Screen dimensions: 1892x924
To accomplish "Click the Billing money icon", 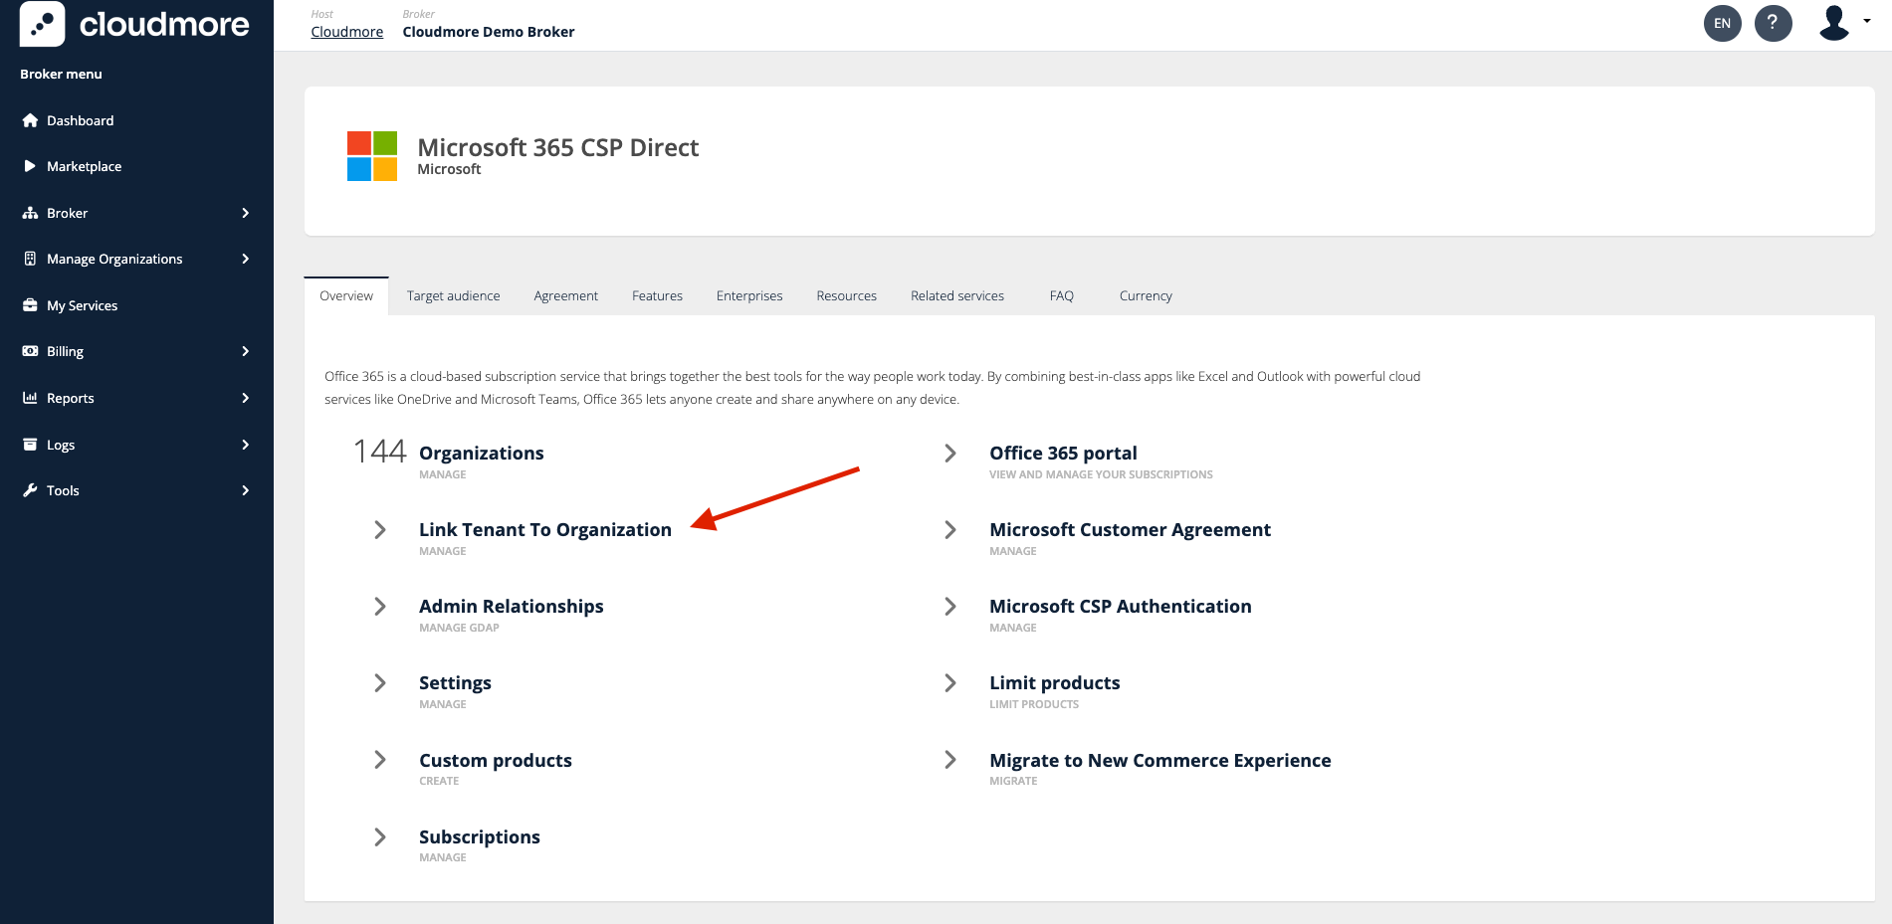I will tap(30, 351).
